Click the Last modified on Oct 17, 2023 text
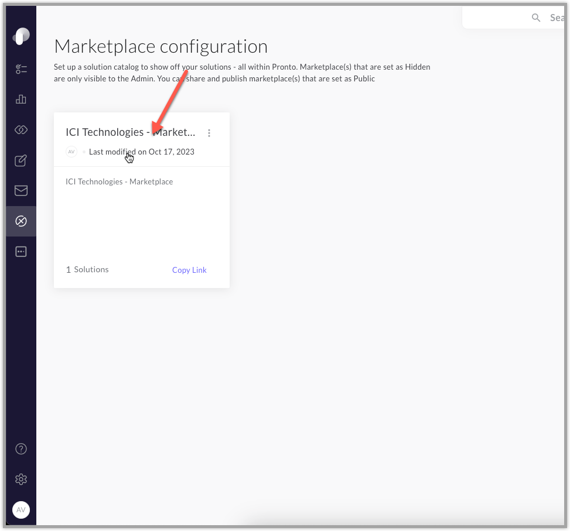 tap(142, 152)
